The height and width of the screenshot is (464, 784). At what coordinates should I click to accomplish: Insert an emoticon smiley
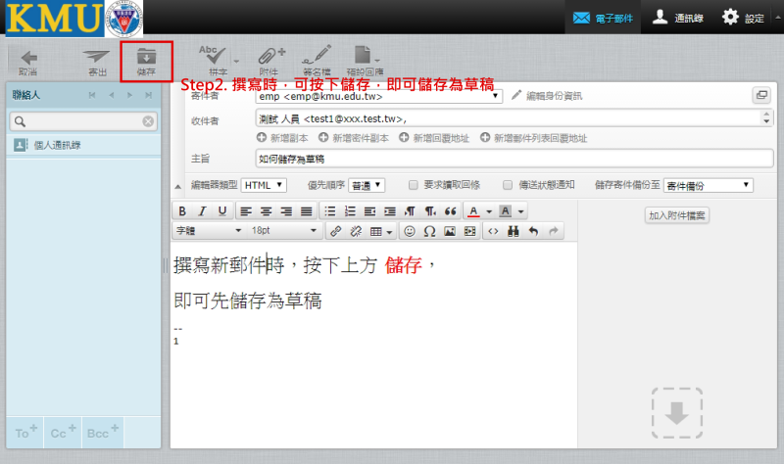click(410, 231)
